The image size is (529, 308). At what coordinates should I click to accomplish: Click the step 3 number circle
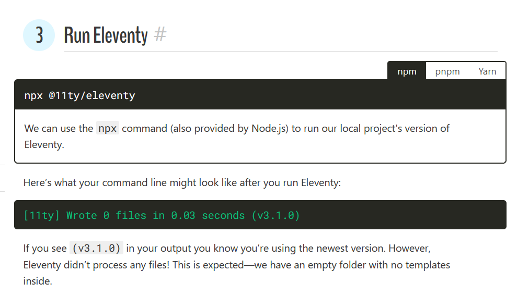[39, 35]
